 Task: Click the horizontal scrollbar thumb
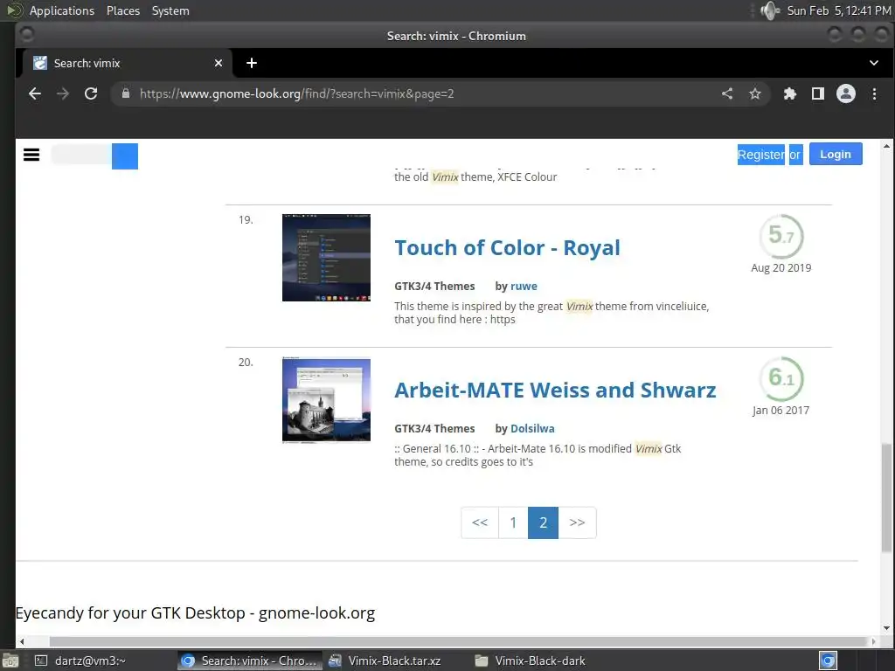click(x=458, y=641)
